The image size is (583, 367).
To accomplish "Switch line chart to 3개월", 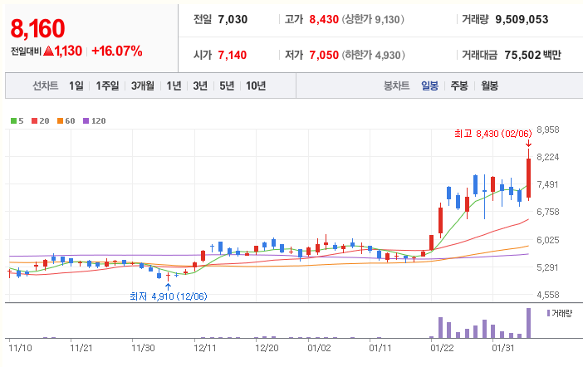I will tap(143, 86).
